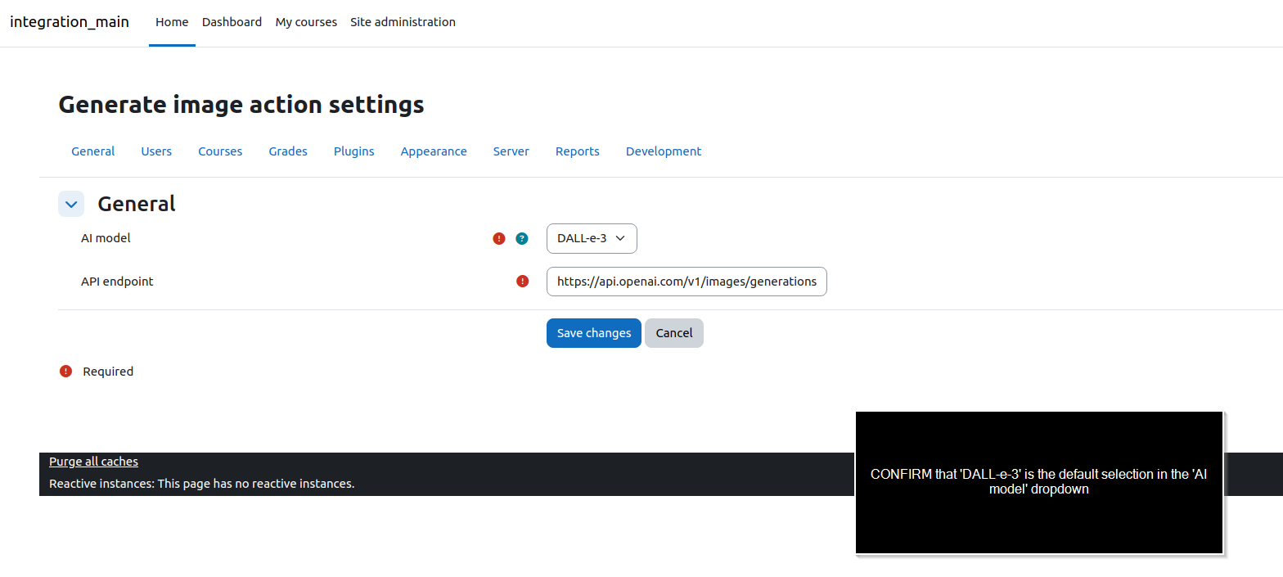Click the 'API endpoint' field label
The width and height of the screenshot is (1283, 577).
(117, 281)
